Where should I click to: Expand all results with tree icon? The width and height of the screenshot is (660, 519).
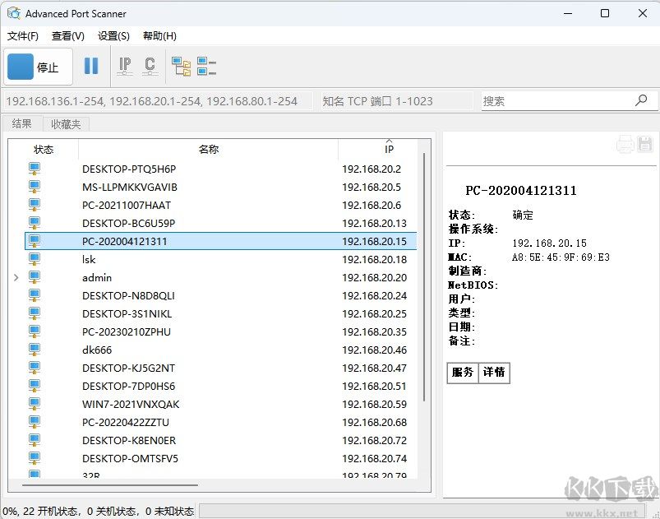181,67
